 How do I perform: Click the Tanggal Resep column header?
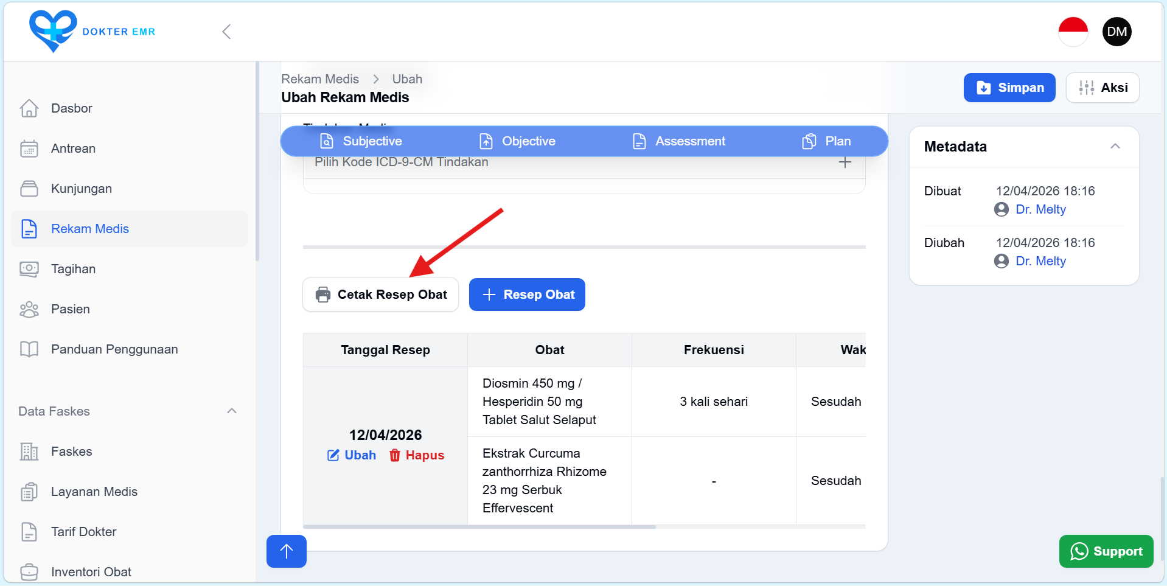tap(385, 350)
